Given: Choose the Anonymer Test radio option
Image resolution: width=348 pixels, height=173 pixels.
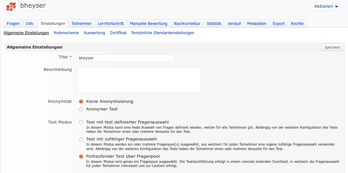Looking at the screenshot, I should (x=81, y=109).
